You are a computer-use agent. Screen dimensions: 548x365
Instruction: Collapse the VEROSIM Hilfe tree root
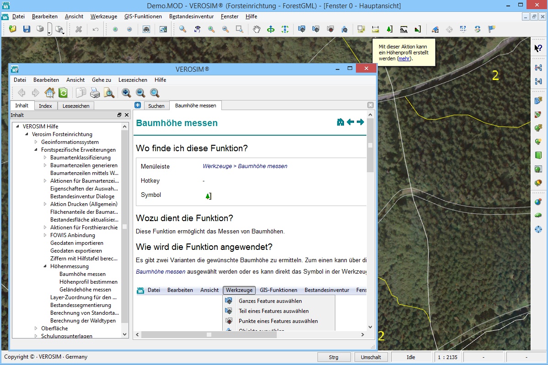(x=17, y=127)
